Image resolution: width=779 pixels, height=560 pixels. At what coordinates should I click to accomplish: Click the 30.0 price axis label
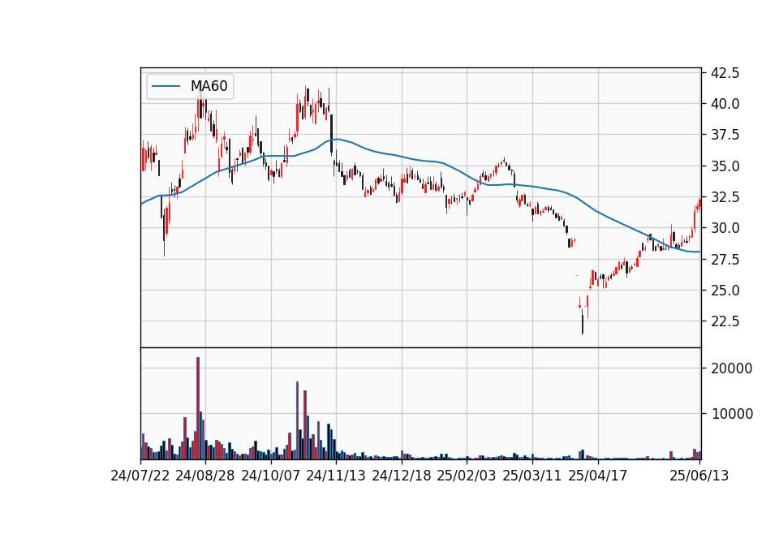tap(725, 228)
